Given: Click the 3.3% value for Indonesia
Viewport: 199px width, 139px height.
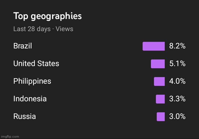Looking at the screenshot, I should click(x=177, y=99).
